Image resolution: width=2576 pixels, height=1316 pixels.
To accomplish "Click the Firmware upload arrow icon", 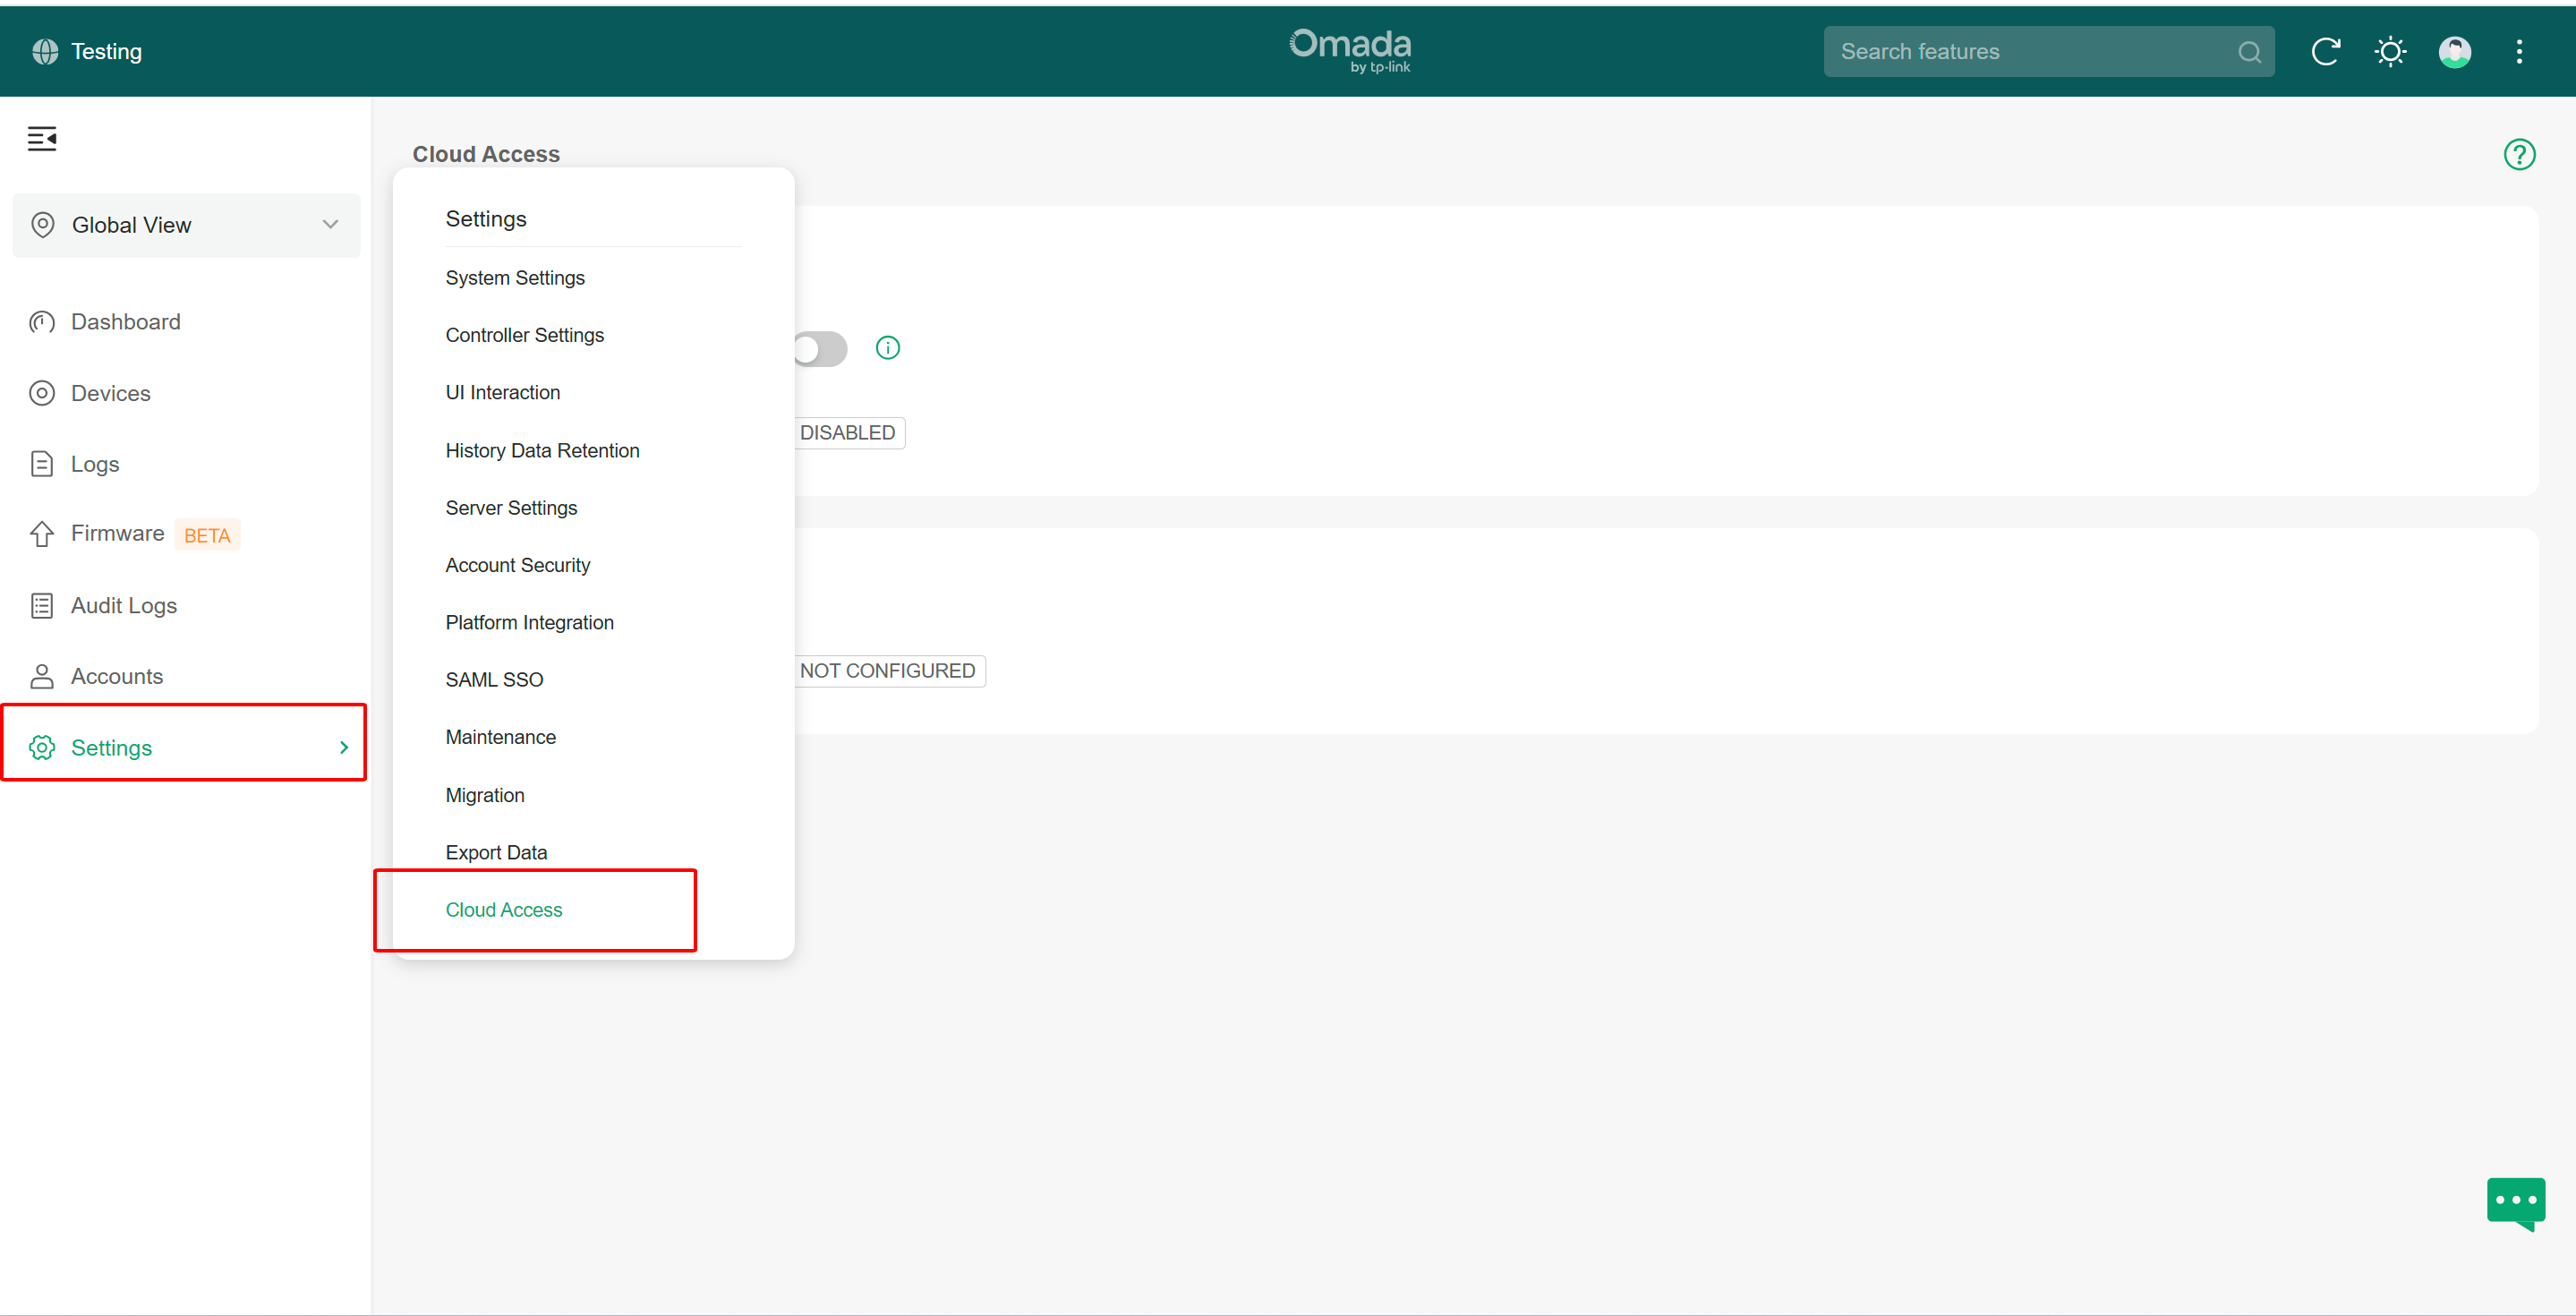I will point(42,534).
